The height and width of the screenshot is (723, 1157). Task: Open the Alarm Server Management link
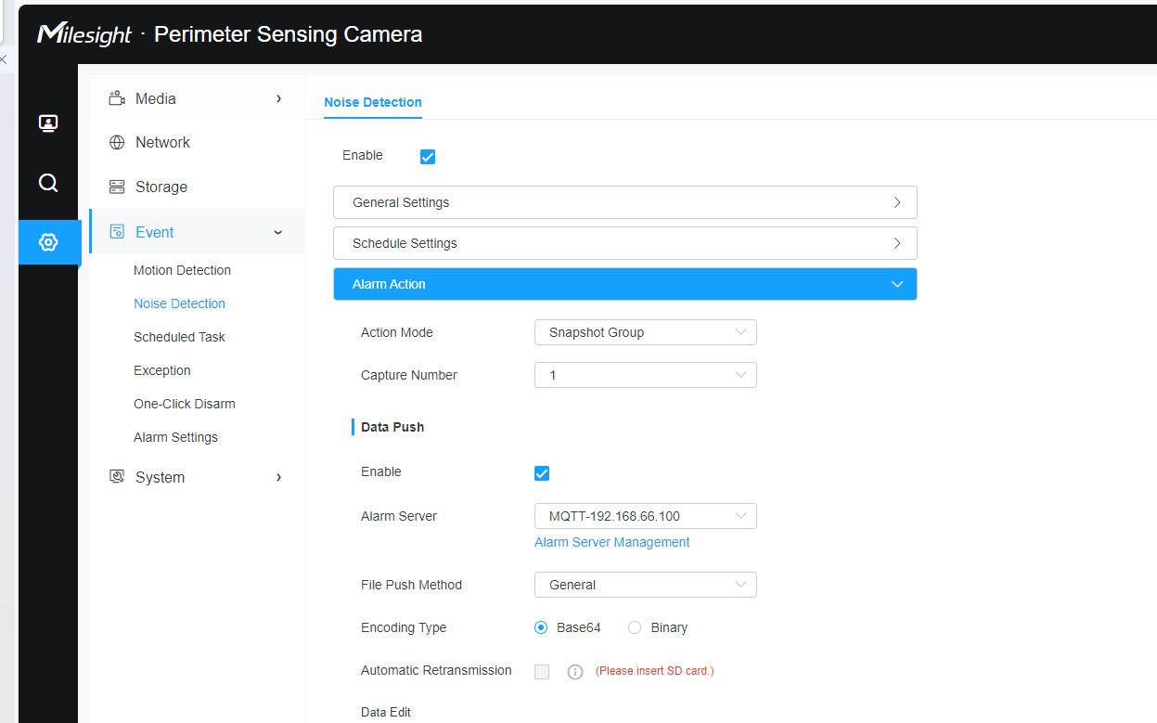point(612,542)
